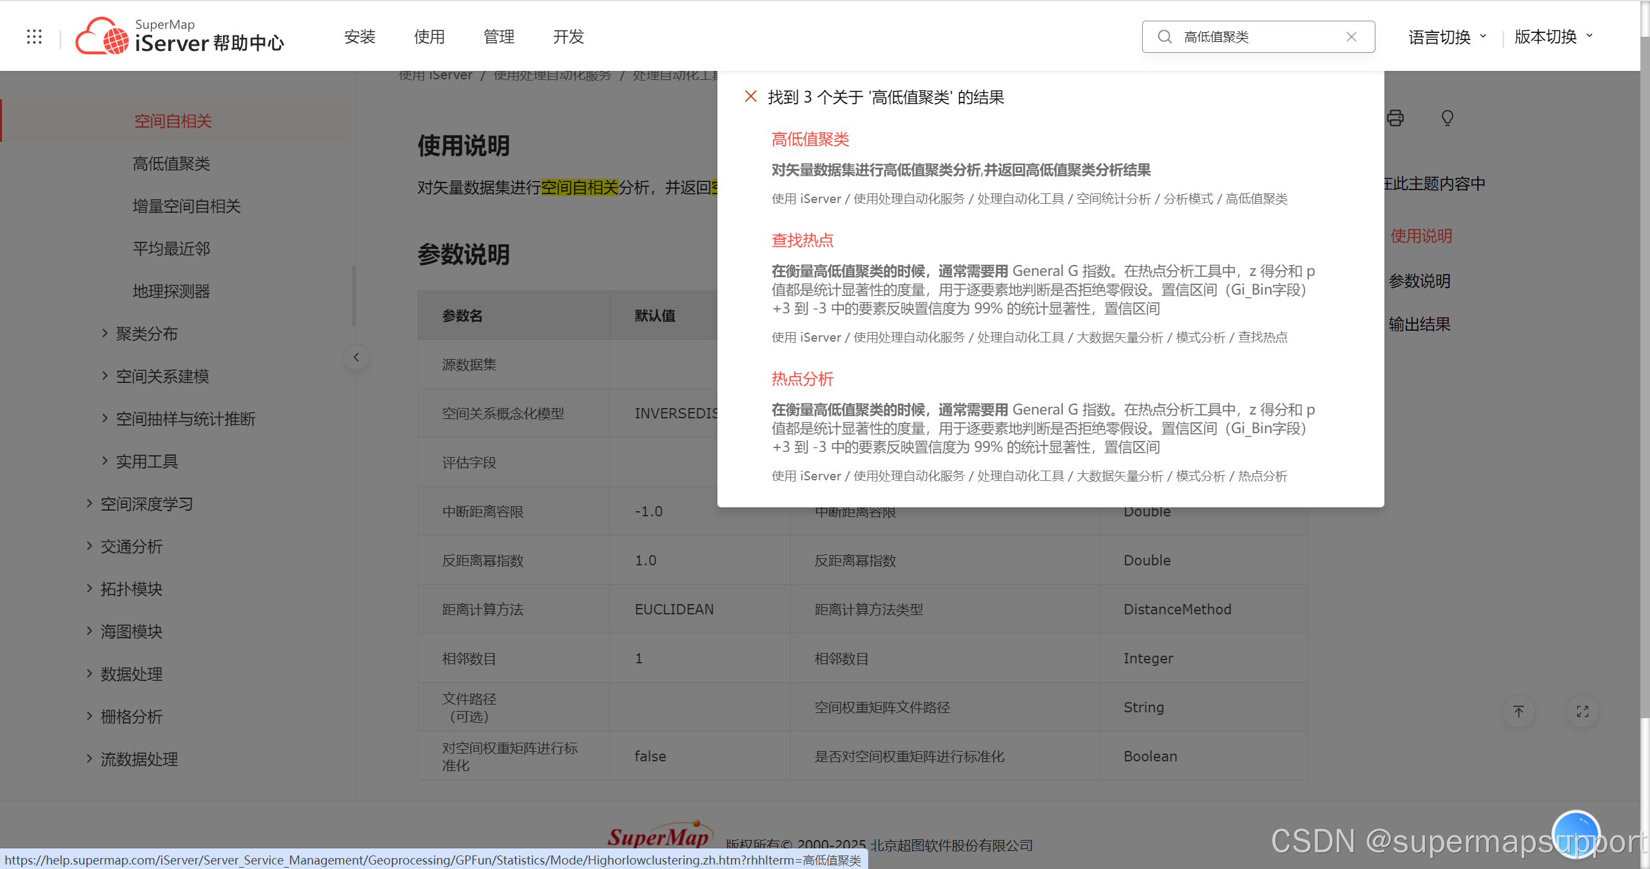Expand the 栅格分析 tree node
The image size is (1650, 869).
(x=89, y=716)
